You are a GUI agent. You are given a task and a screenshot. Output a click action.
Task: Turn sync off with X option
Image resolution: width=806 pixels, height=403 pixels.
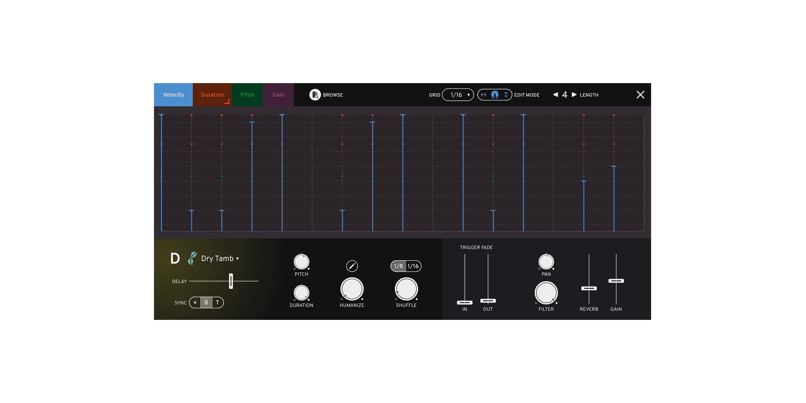(x=195, y=303)
